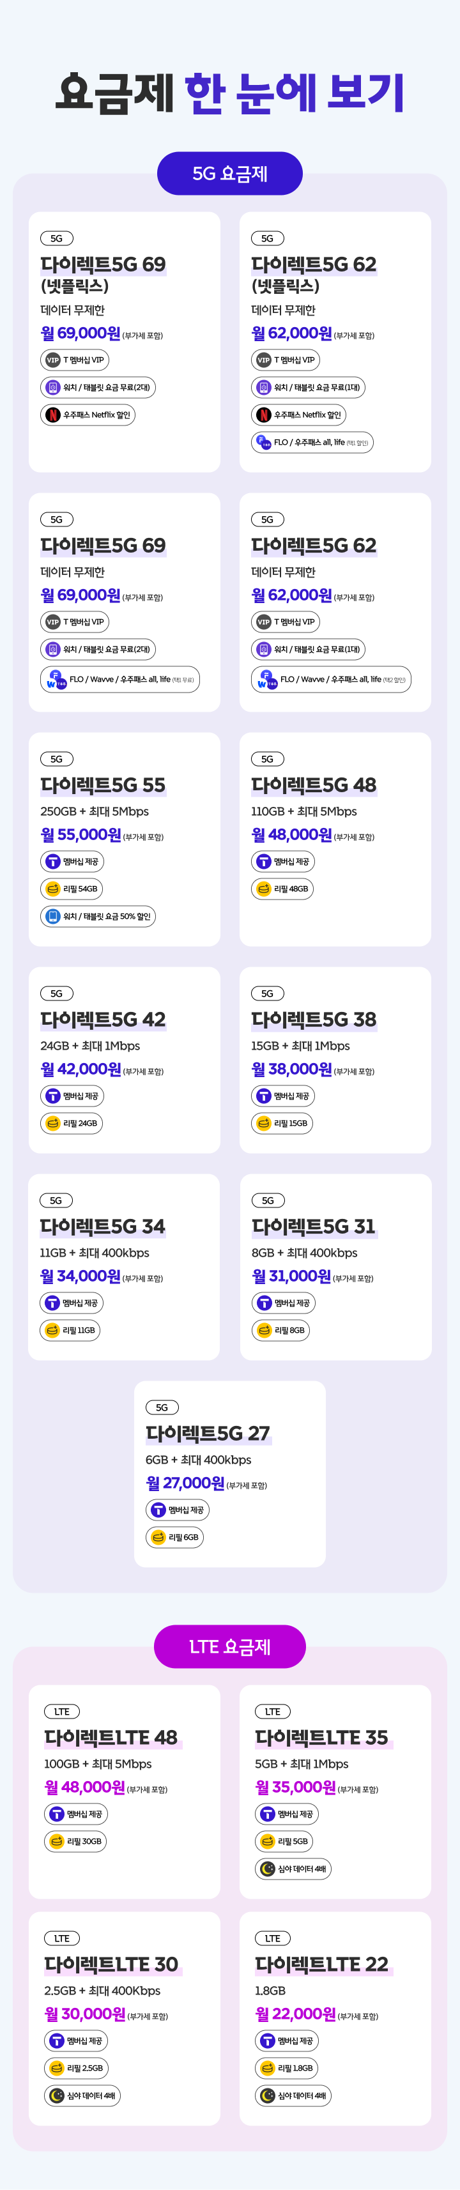Click the yellow coupon icon beside 리필 54GB

pos(53,889)
